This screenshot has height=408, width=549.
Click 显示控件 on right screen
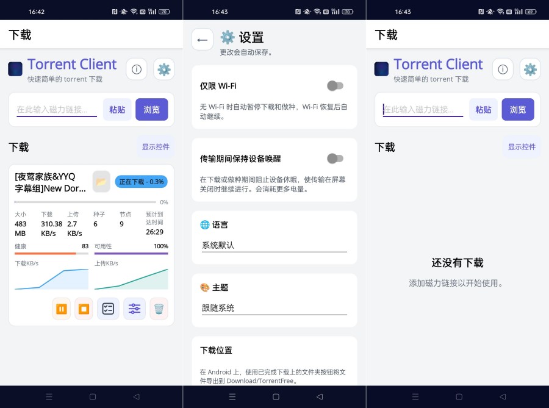[x=522, y=146]
